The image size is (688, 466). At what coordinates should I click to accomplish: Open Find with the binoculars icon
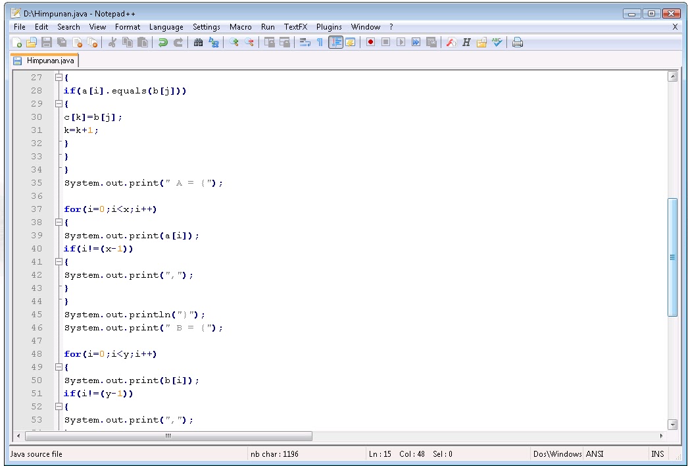pyautogui.click(x=199, y=42)
